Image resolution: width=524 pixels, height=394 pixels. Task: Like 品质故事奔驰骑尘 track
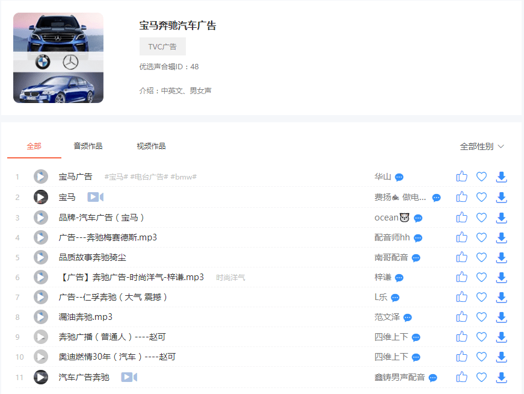(461, 257)
